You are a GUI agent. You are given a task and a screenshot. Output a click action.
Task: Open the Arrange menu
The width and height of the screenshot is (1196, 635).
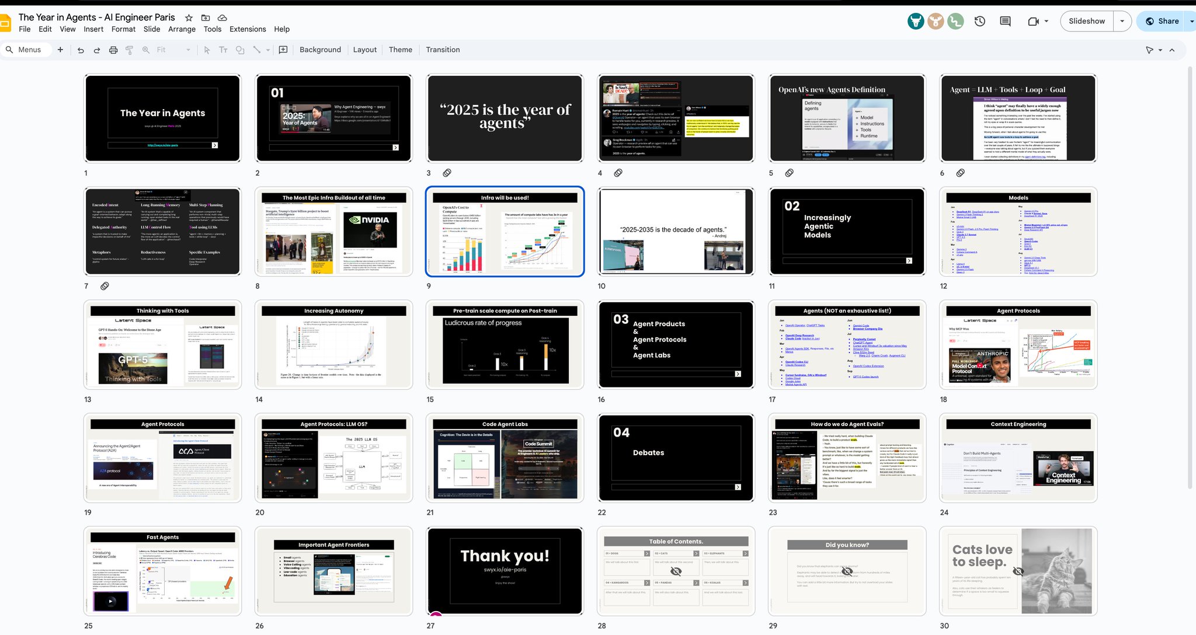coord(182,29)
